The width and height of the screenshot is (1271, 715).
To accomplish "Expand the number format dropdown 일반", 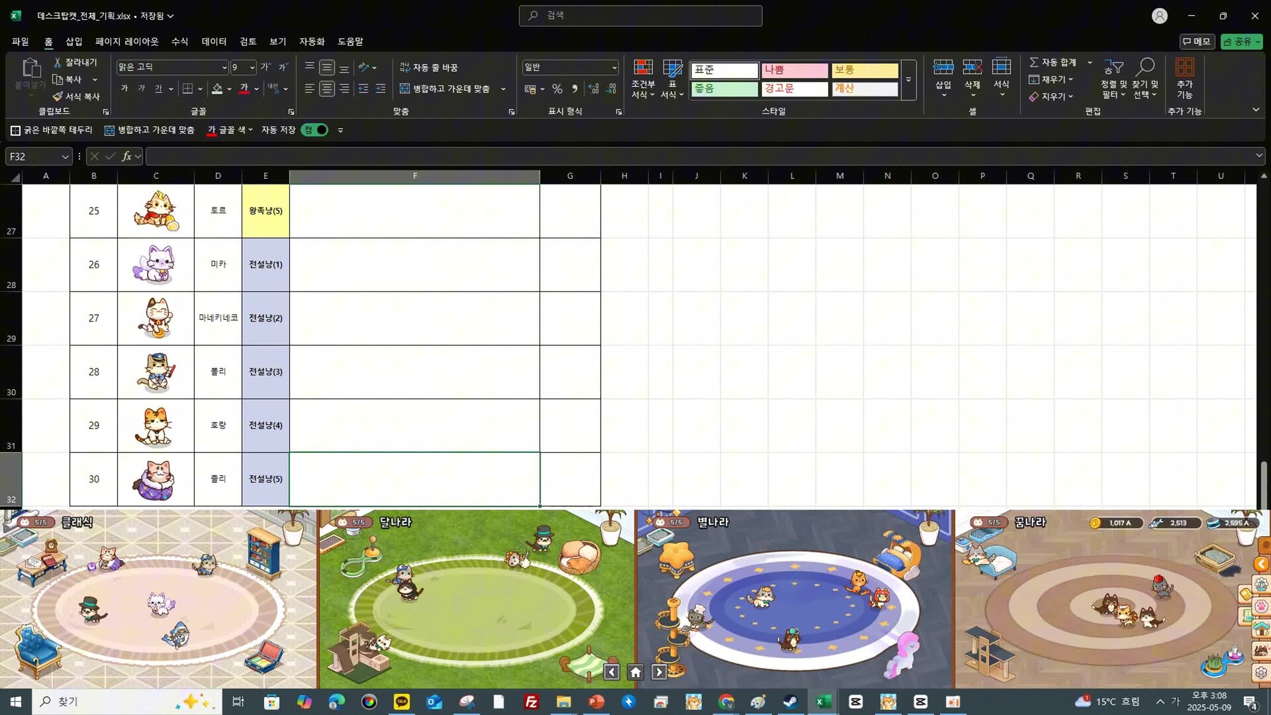I will pyautogui.click(x=614, y=68).
